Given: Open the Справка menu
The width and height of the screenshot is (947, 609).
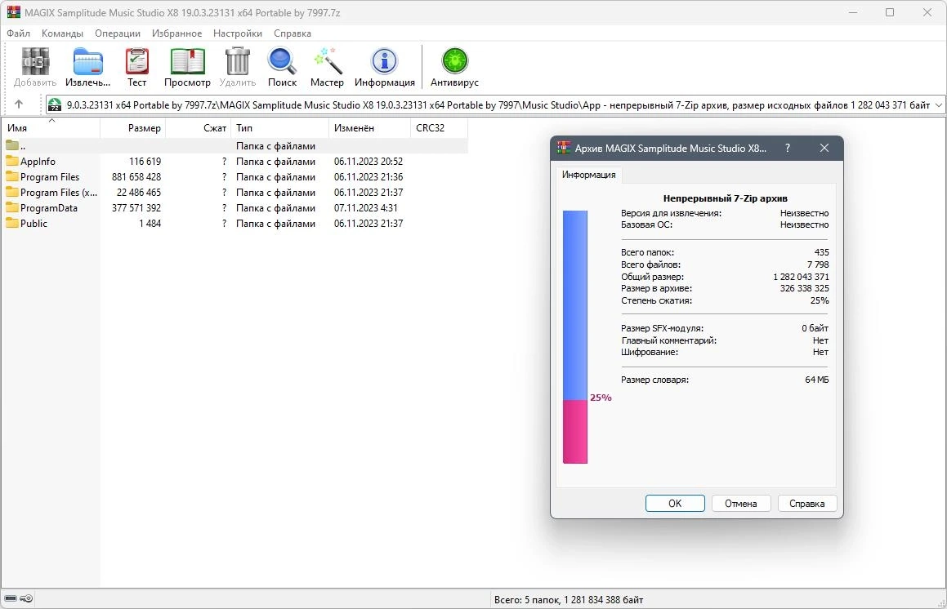Looking at the screenshot, I should click(293, 33).
